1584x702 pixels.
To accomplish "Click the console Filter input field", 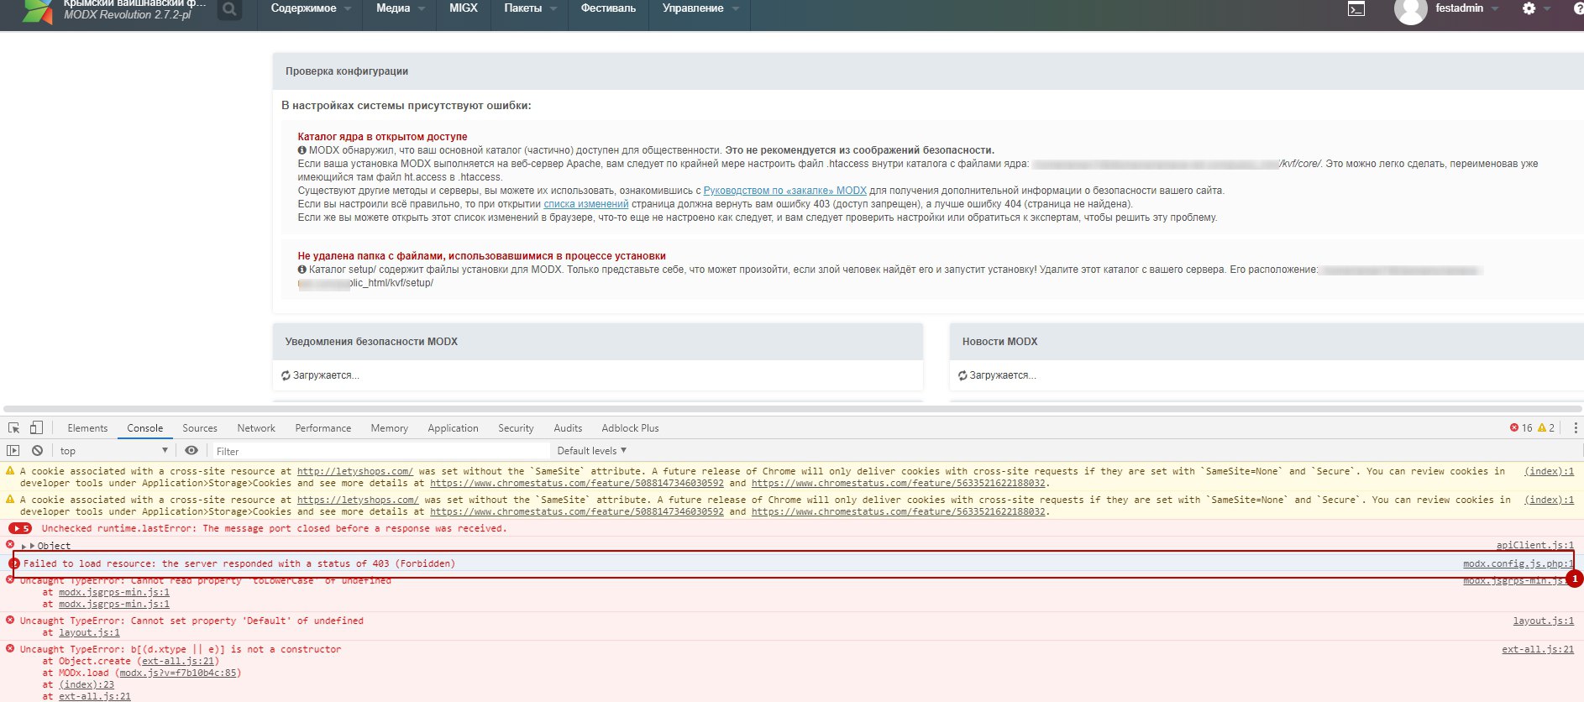I will click(380, 451).
